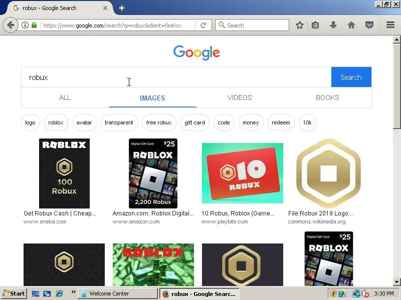This screenshot has width=401, height=300.
Task: Open the 100 Robux black card image
Action: click(64, 173)
